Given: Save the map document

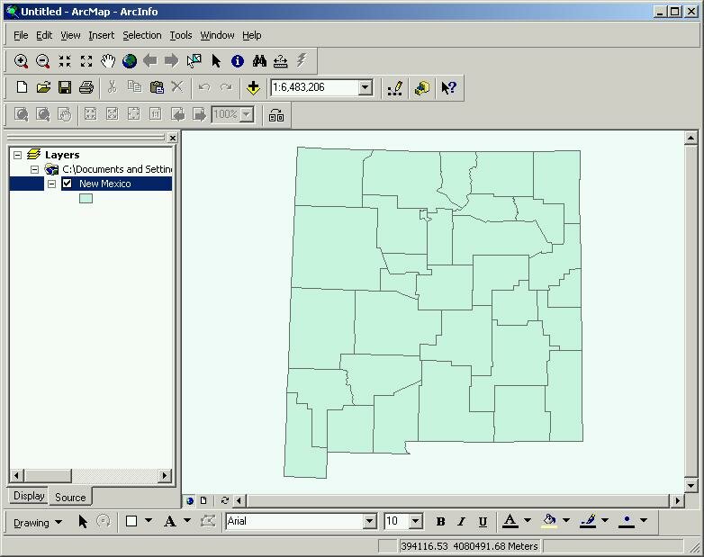Looking at the screenshot, I should [x=65, y=87].
